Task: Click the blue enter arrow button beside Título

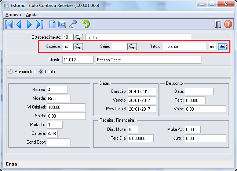Action: tap(222, 46)
